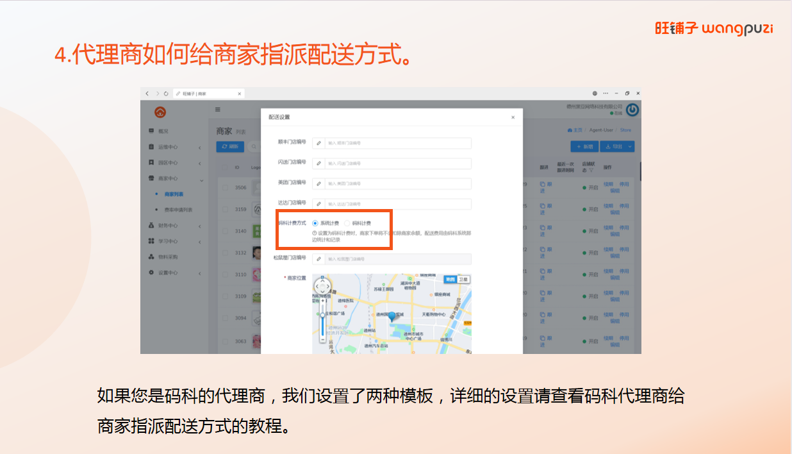Click the pencil icon beside 美团门店编号
792x454 pixels.
click(318, 183)
